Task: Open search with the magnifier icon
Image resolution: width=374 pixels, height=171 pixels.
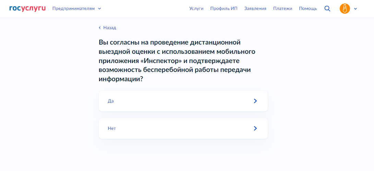Action: pos(327,9)
